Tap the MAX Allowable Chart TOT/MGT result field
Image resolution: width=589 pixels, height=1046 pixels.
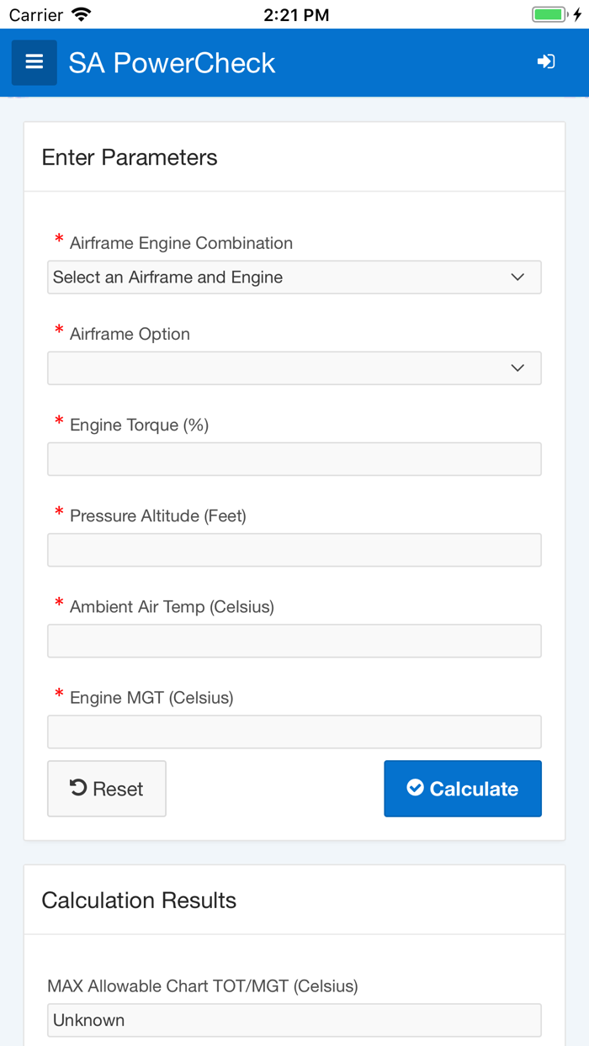[294, 1020]
